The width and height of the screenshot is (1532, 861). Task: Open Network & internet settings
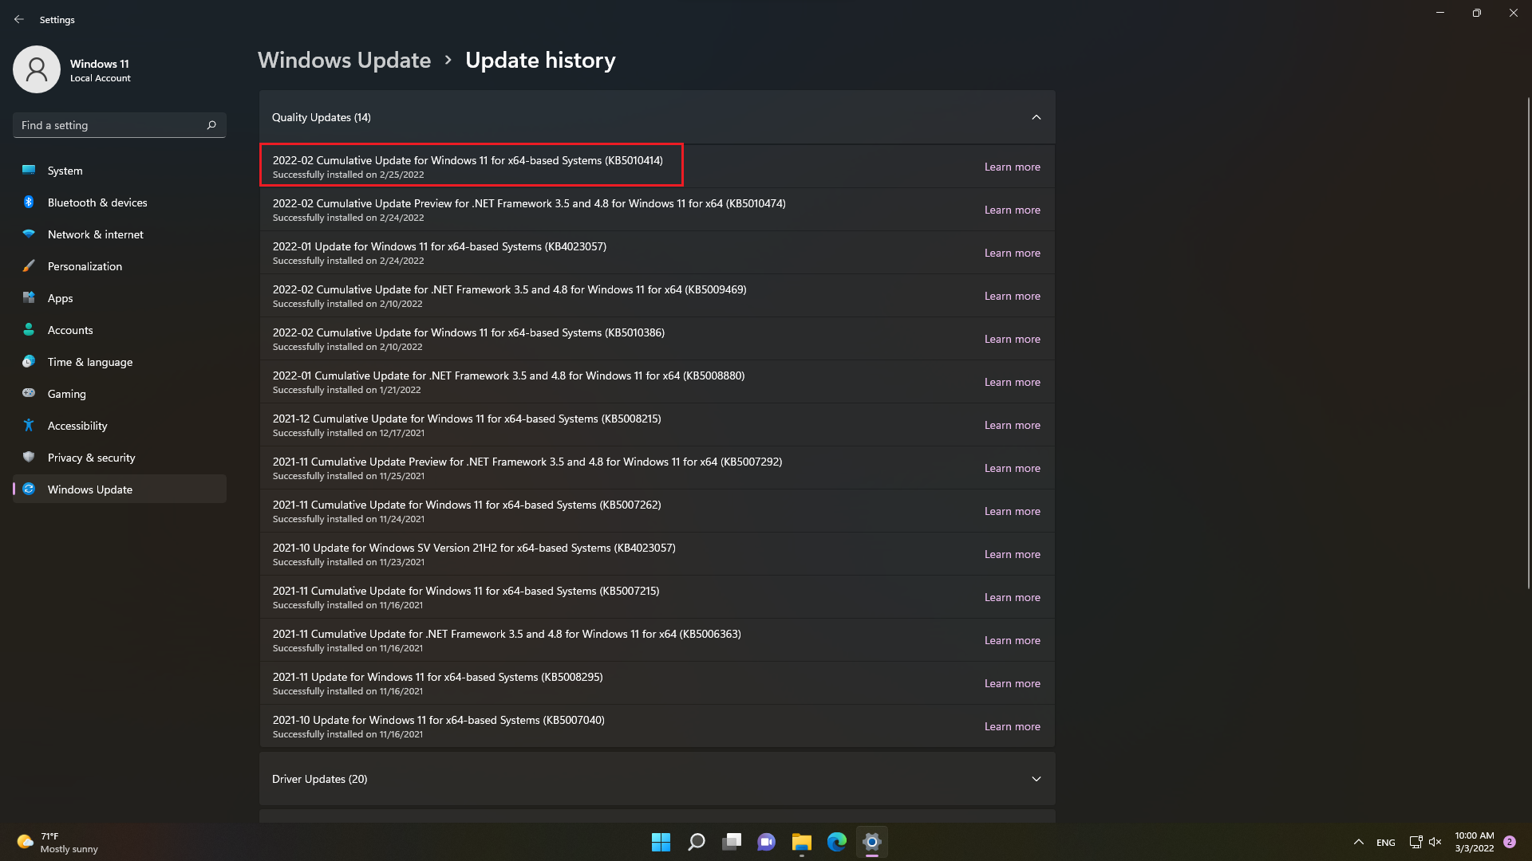[x=120, y=234]
